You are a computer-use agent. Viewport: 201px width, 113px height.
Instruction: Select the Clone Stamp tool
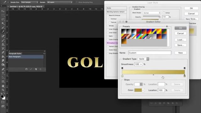click(3, 44)
